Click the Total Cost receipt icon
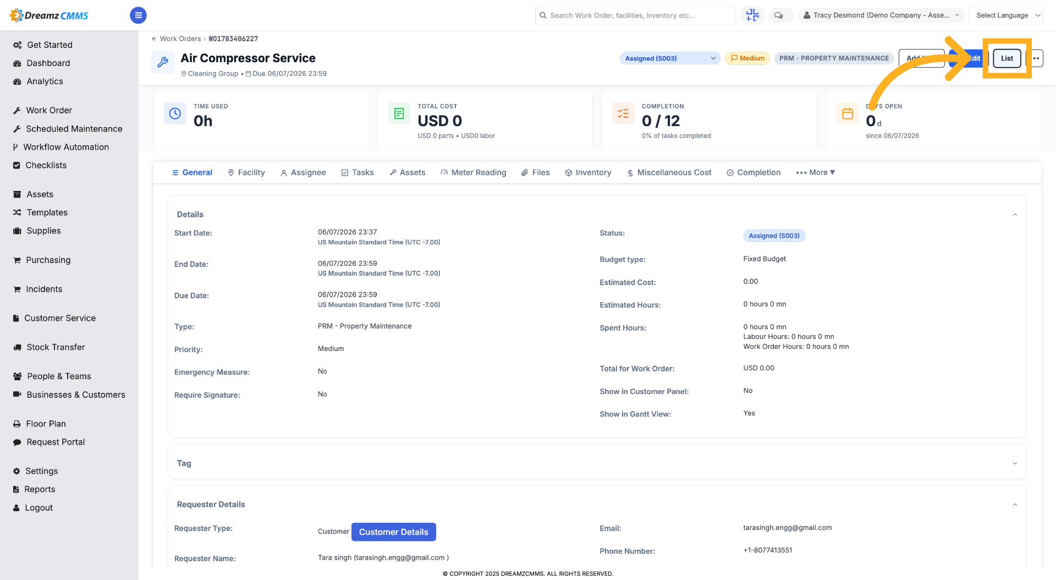 point(399,113)
